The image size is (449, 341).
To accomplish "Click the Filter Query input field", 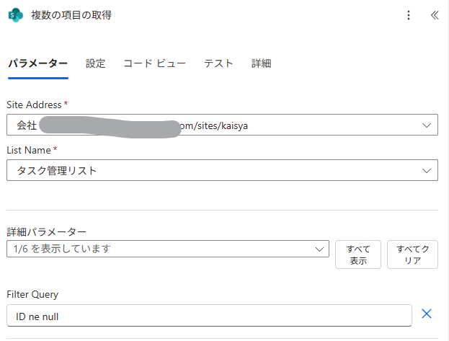I will [209, 316].
